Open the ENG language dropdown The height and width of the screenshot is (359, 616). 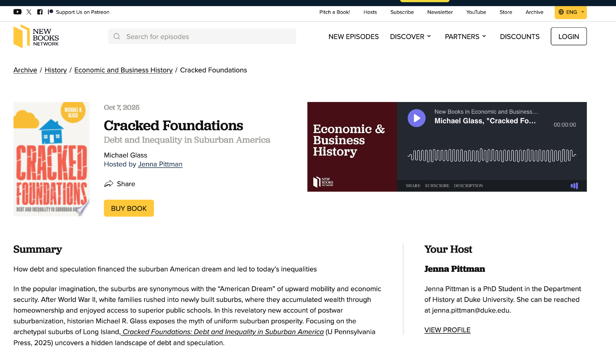[570, 12]
